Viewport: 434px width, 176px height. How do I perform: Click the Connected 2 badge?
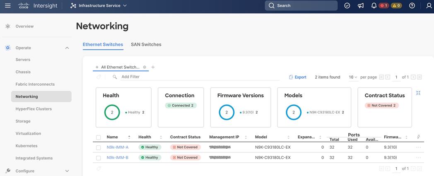click(x=181, y=106)
